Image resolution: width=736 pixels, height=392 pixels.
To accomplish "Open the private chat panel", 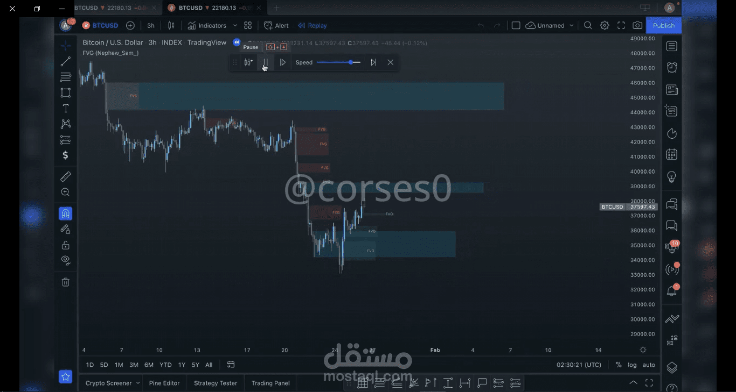I will [671, 225].
